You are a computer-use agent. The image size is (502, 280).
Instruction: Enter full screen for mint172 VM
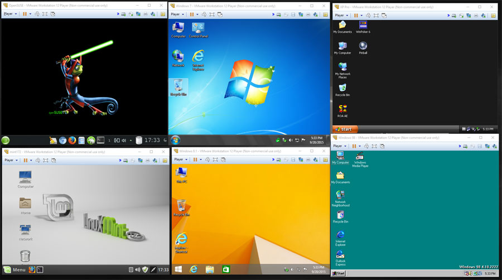click(46, 160)
